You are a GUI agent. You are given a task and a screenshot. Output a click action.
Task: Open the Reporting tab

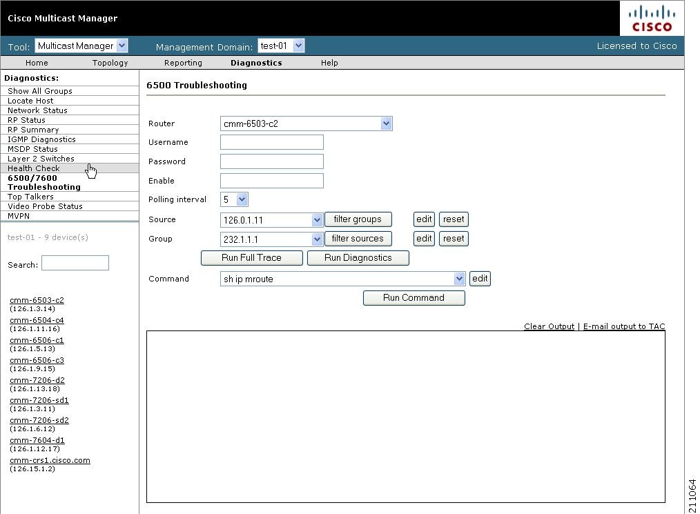pos(183,62)
